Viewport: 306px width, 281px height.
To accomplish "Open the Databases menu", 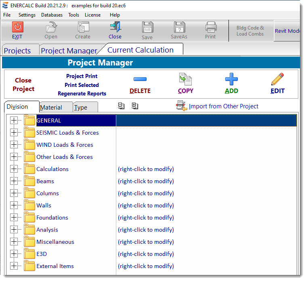I will [x=52, y=15].
